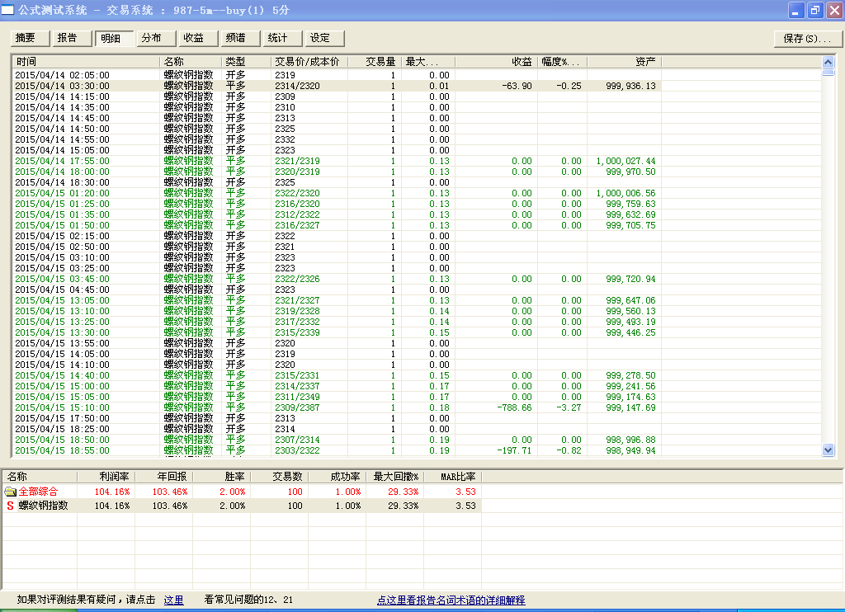The width and height of the screenshot is (845, 612).
Task: Select the 2015/04/14 02:05:00 trade row
Action: 338,75
